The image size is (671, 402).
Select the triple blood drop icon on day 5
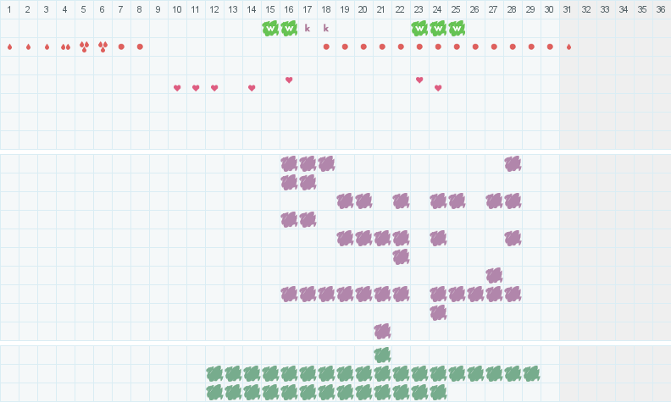[84, 47]
